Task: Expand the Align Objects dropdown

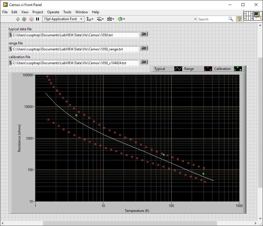Action: point(90,19)
